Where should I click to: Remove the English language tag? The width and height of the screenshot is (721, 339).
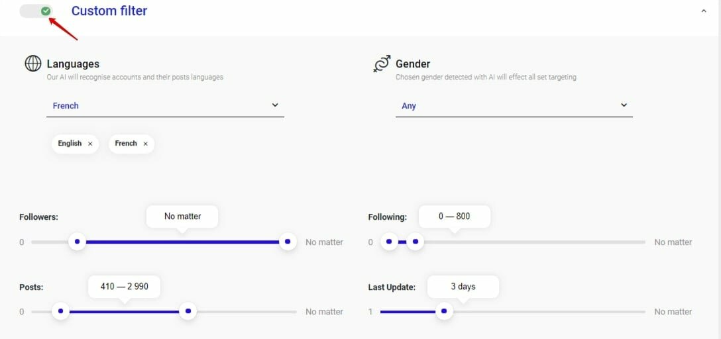point(90,144)
